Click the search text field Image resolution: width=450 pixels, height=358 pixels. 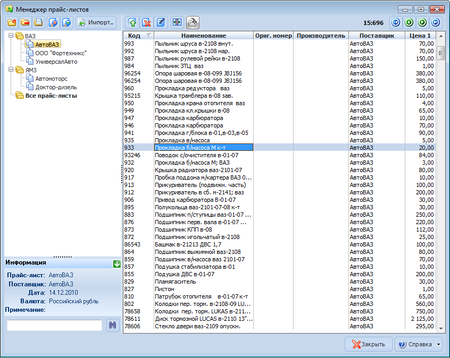pyautogui.click(x=54, y=326)
